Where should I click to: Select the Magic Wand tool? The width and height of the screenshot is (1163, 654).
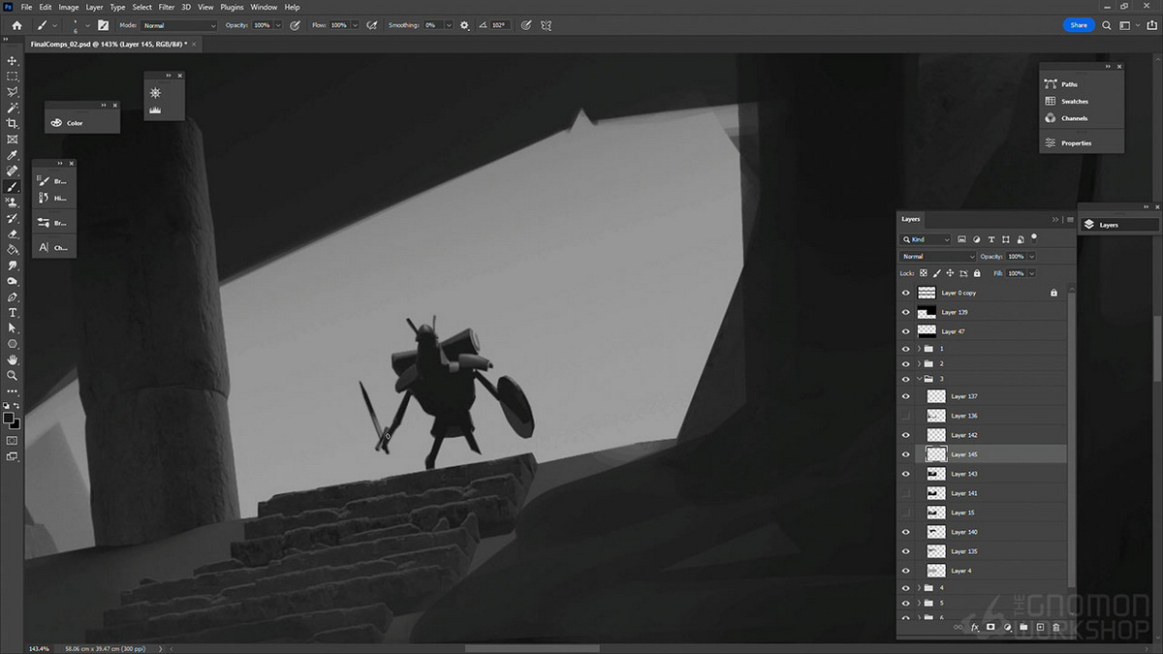(13, 108)
